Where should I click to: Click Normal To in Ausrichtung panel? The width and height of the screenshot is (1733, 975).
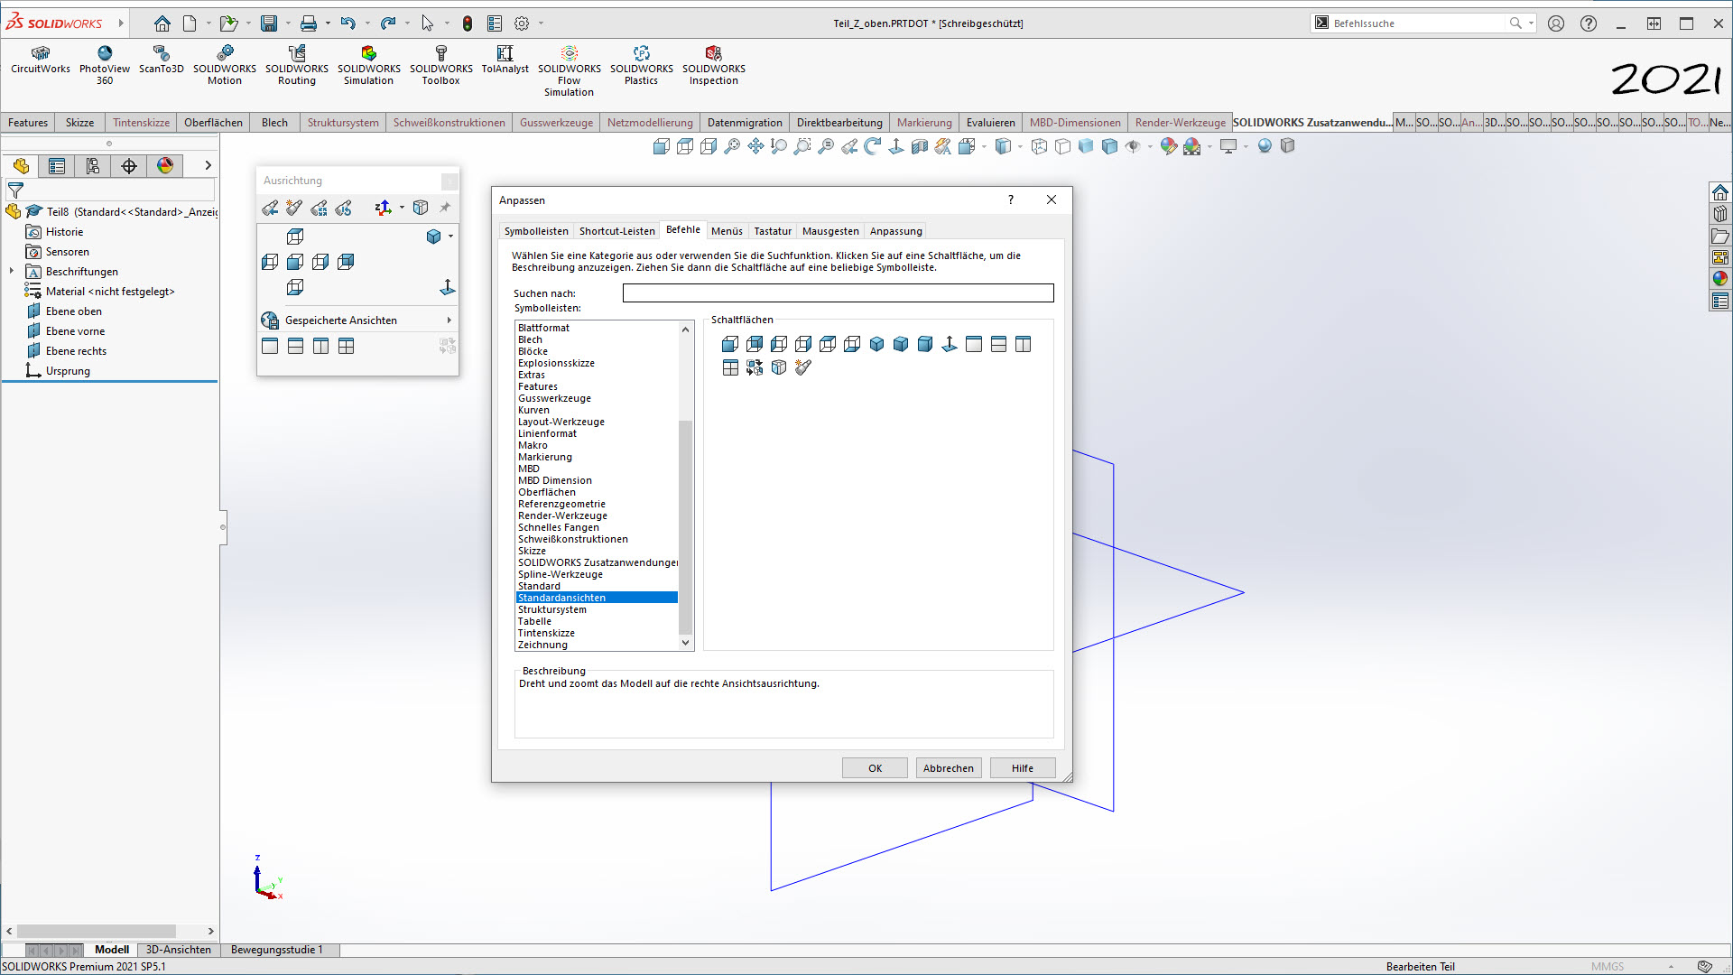tap(447, 287)
